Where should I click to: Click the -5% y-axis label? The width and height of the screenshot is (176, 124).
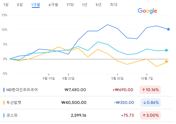point(5,74)
